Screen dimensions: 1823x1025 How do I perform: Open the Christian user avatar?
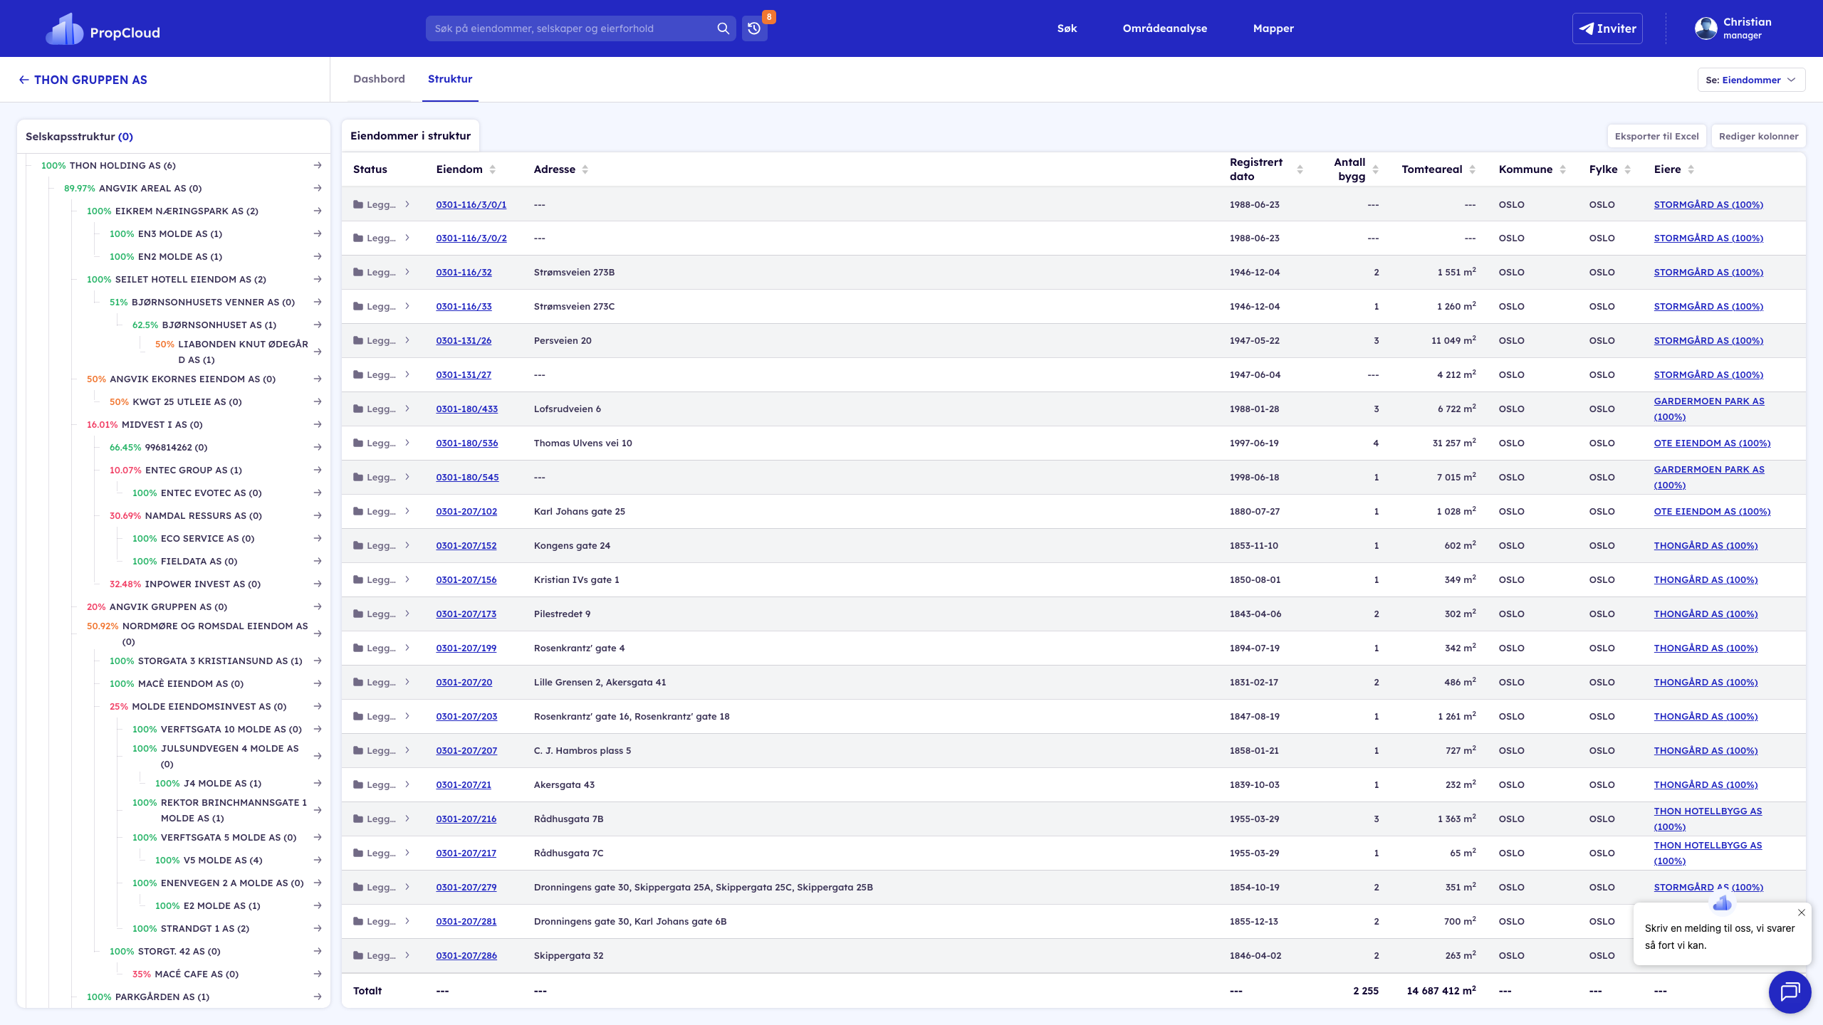pos(1706,28)
